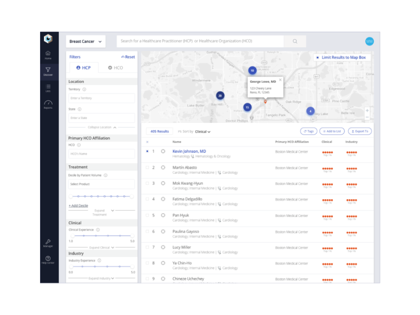Click the Industry Experience slider
This screenshot has height=315, width=420.
102,267
